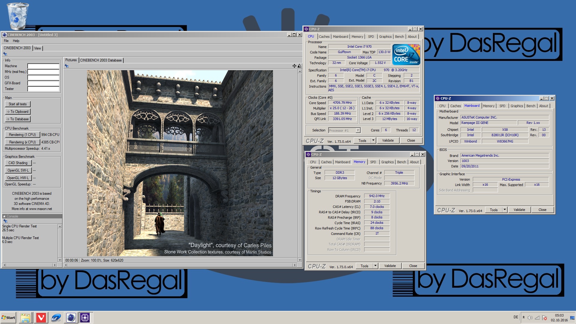Image resolution: width=576 pixels, height=324 pixels.
Task: Open Tools dropdown arrow in Mainboard CPU-Z window
Action: pyautogui.click(x=505, y=210)
